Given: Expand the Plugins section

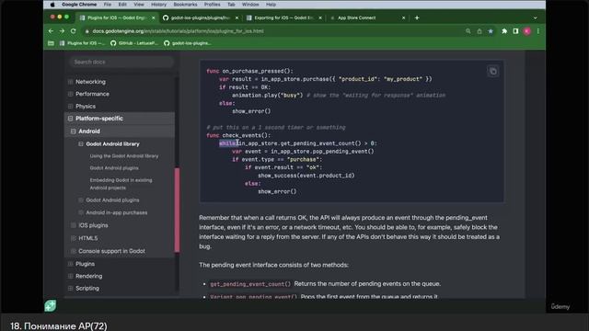Looking at the screenshot, I should click(70, 264).
